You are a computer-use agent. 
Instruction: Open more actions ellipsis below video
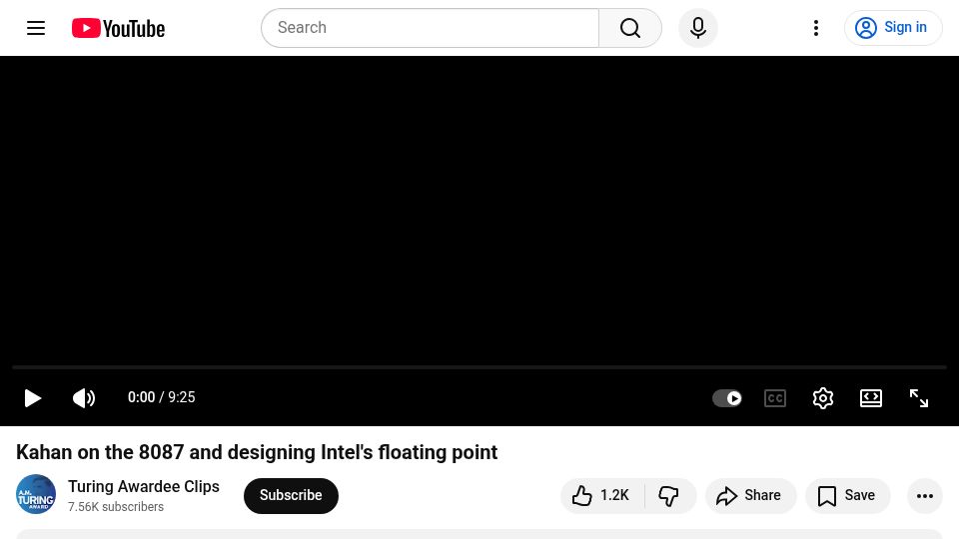[925, 496]
